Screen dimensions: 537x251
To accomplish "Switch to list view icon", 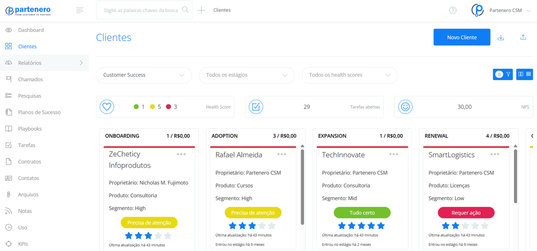I will 529,74.
